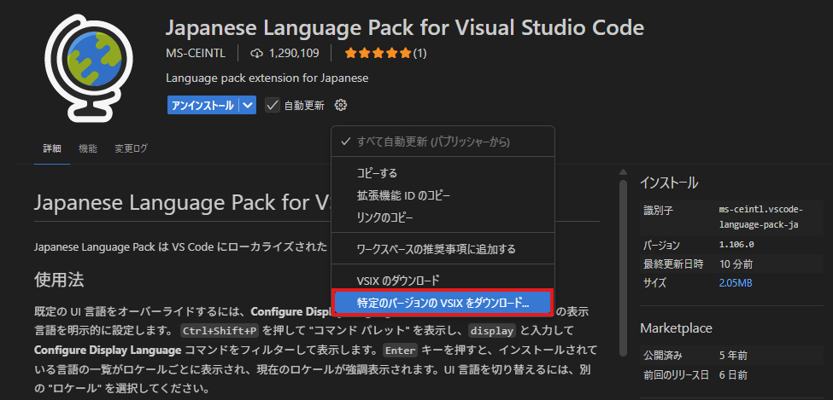Open the 変更ログ tab
833x400 pixels.
132,148
